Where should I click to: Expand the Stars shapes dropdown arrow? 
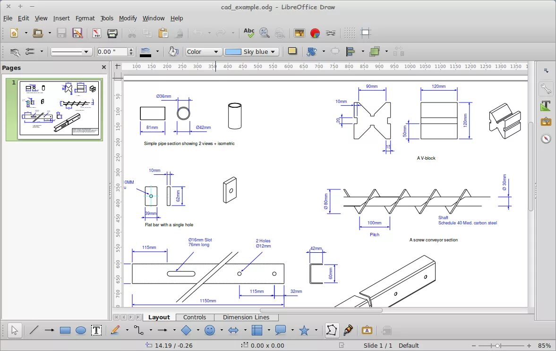316,330
